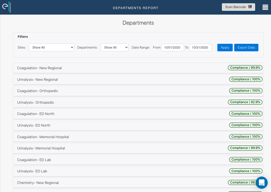This screenshot has width=271, height=192.
Task: Expand Coagulation- ED Lab row
Action: coord(138,160)
